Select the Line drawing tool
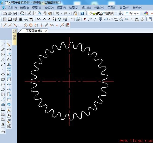The width and height of the screenshot is (153, 143). tap(3, 45)
